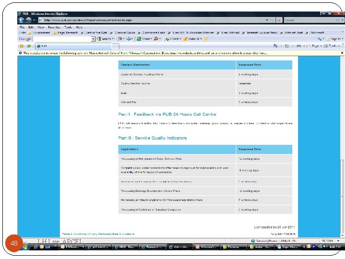Open the Terms & Conditions link
345x259 pixels.
tap(74, 234)
